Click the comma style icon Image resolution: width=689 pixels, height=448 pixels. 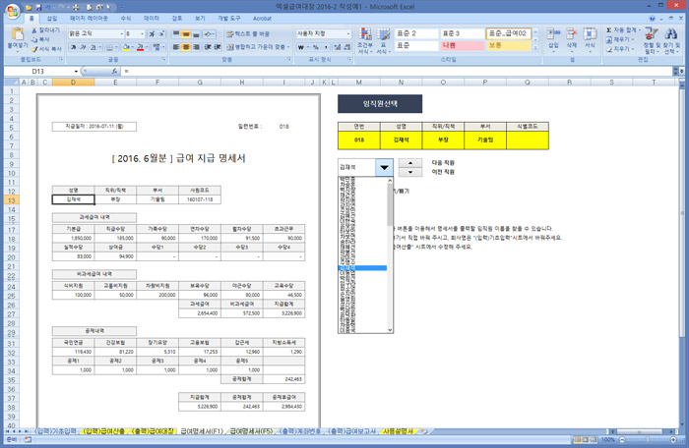coord(326,47)
